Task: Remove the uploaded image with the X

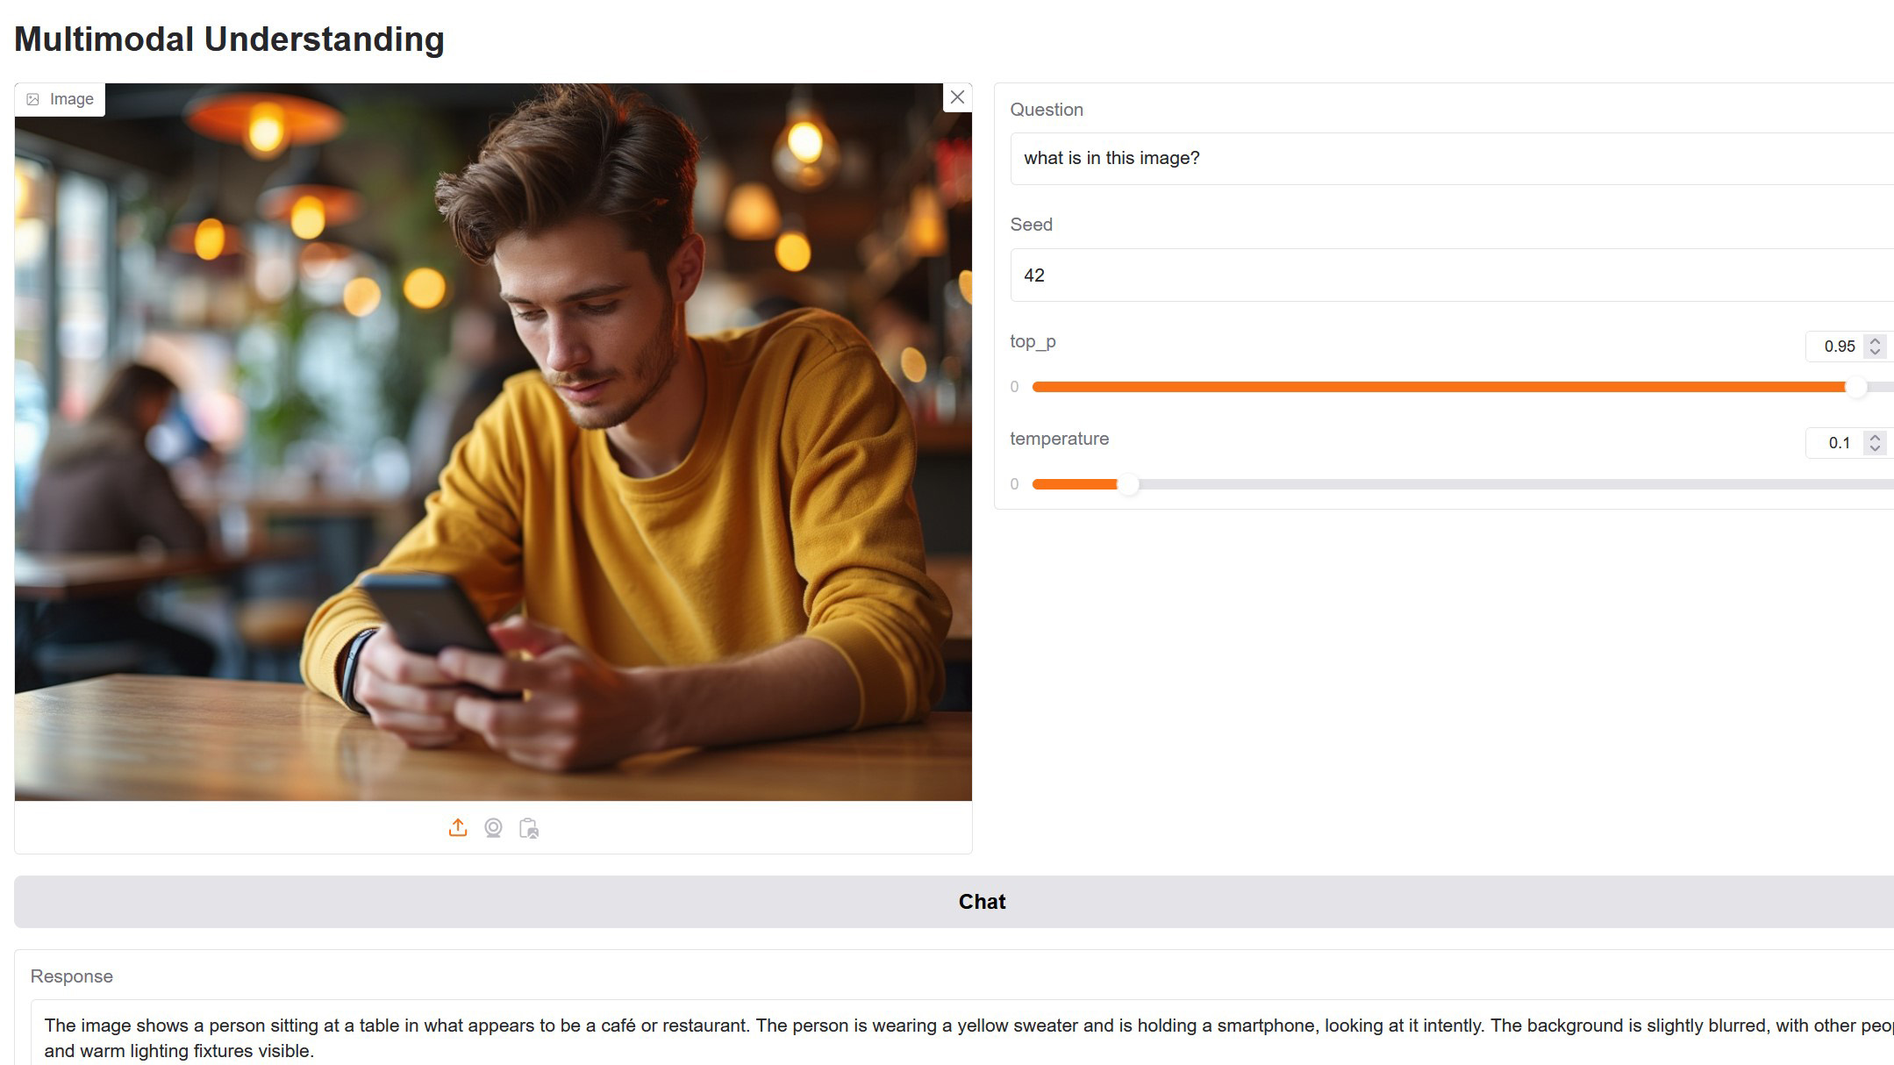Action: coord(957,97)
